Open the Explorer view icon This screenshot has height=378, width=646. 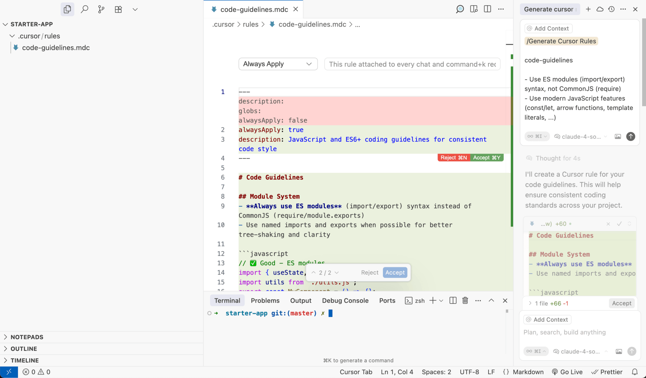click(67, 9)
